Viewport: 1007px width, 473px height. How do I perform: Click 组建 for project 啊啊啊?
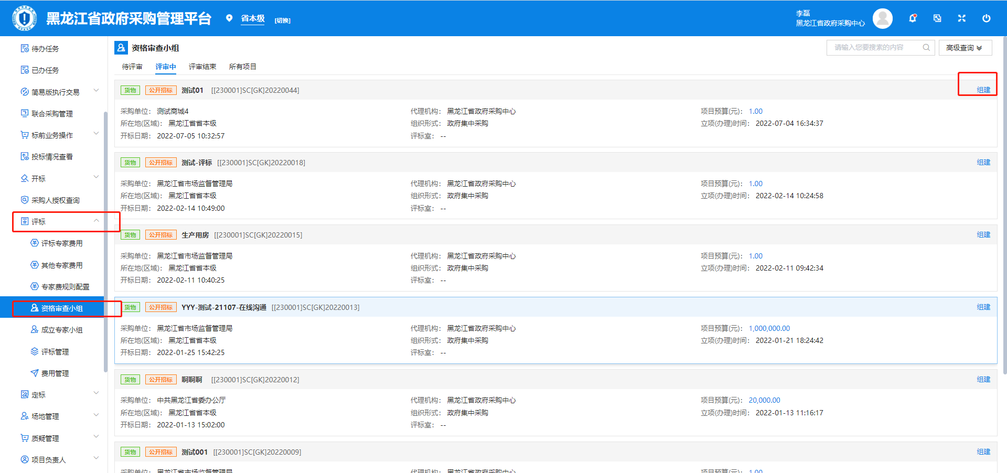click(x=983, y=380)
